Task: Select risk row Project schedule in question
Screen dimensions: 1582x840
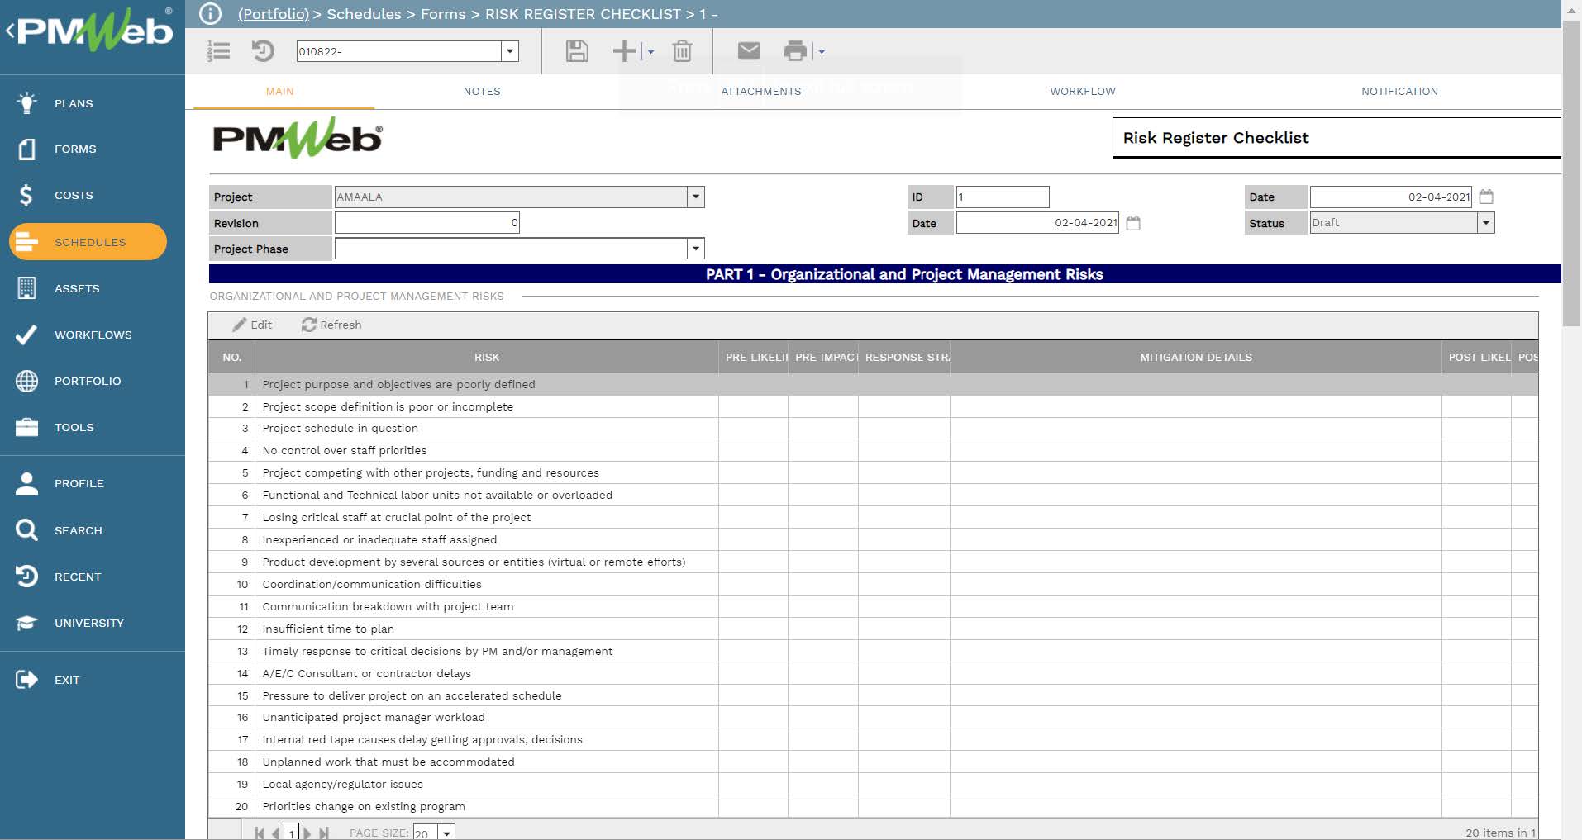Action: tap(340, 429)
